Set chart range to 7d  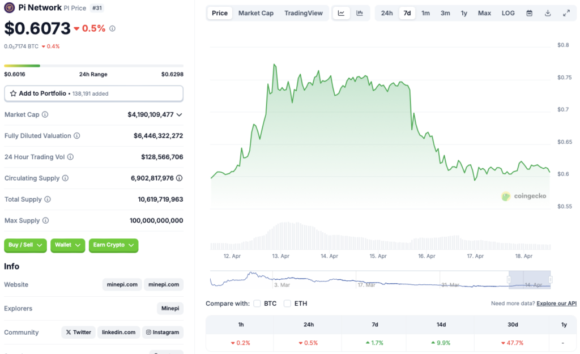click(407, 13)
